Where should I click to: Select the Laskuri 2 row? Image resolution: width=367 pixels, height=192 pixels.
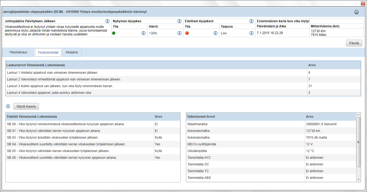pos(183,79)
